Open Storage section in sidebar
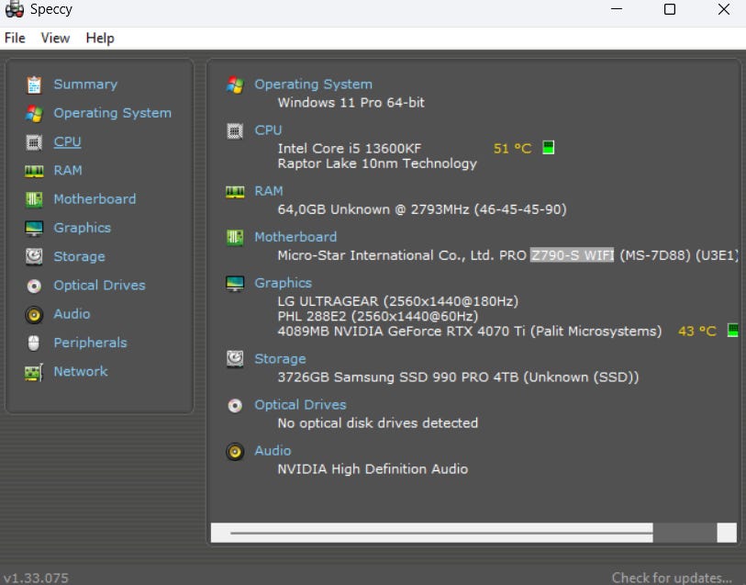746x585 pixels. pos(79,256)
